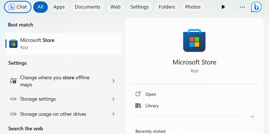269x134 pixels.
Task: Click the Storage settings drive icon
Action: 13,99
